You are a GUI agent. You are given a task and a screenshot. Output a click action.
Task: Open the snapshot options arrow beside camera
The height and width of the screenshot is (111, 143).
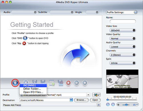137,104
